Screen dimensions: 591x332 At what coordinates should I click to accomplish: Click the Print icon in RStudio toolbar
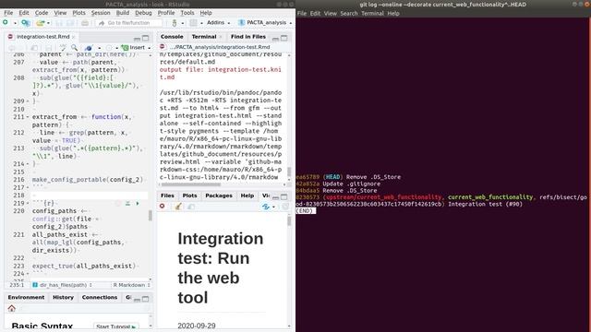pos(85,23)
